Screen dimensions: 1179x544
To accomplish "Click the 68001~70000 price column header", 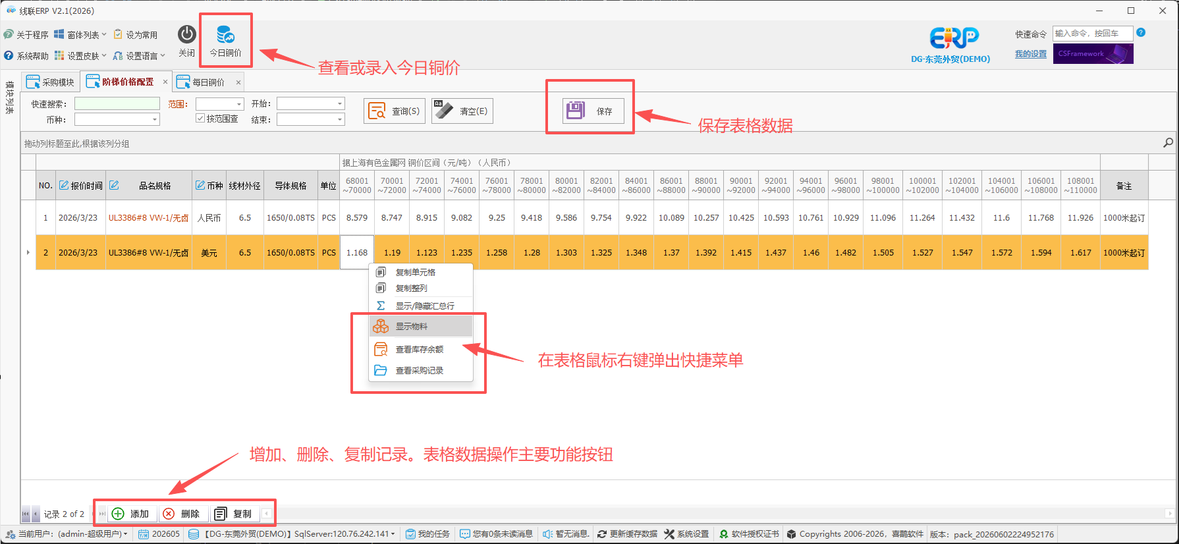I will click(357, 186).
